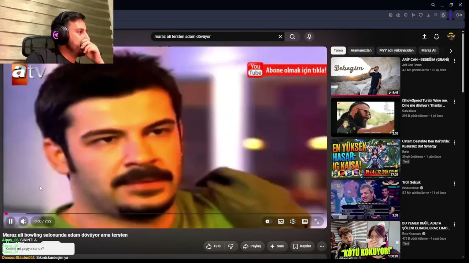Open bookmarks with the heart icon
This screenshot has width=469, height=263.
421,15
